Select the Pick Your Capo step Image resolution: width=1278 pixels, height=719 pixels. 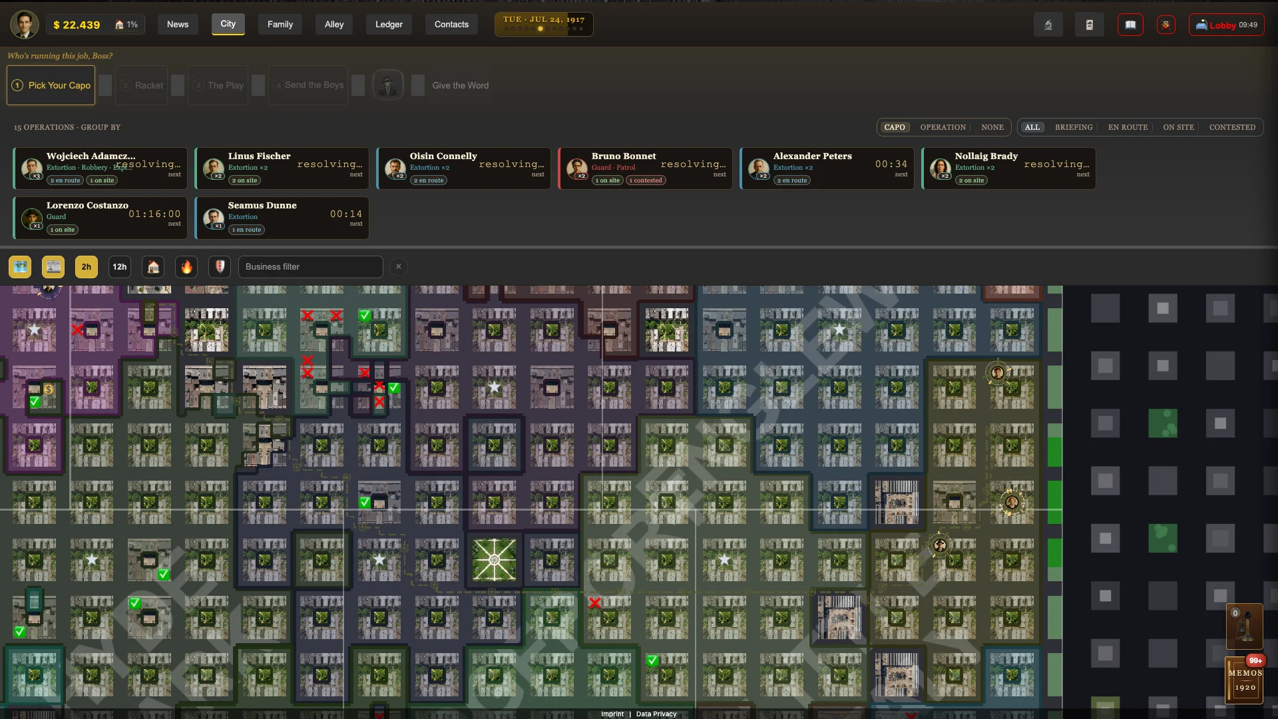tap(51, 85)
